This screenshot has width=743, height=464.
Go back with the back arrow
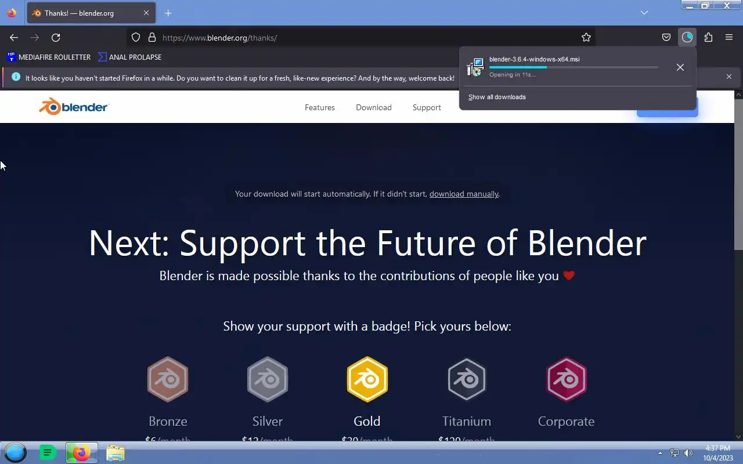click(14, 37)
